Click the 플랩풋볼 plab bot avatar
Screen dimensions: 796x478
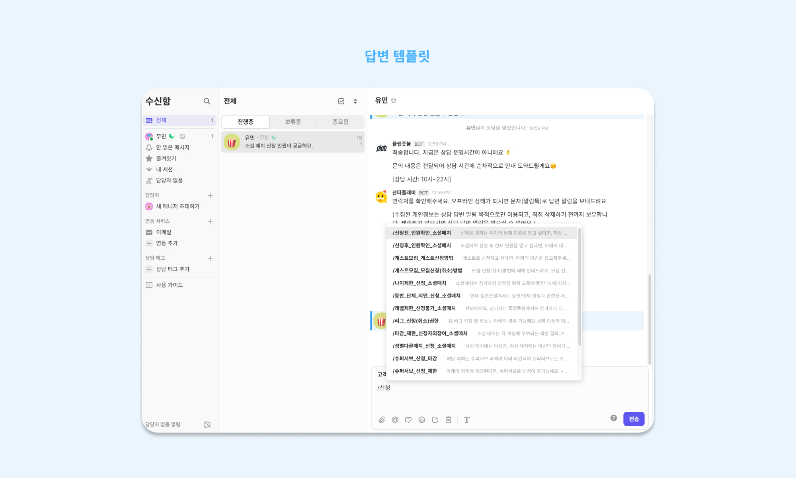coord(381,149)
